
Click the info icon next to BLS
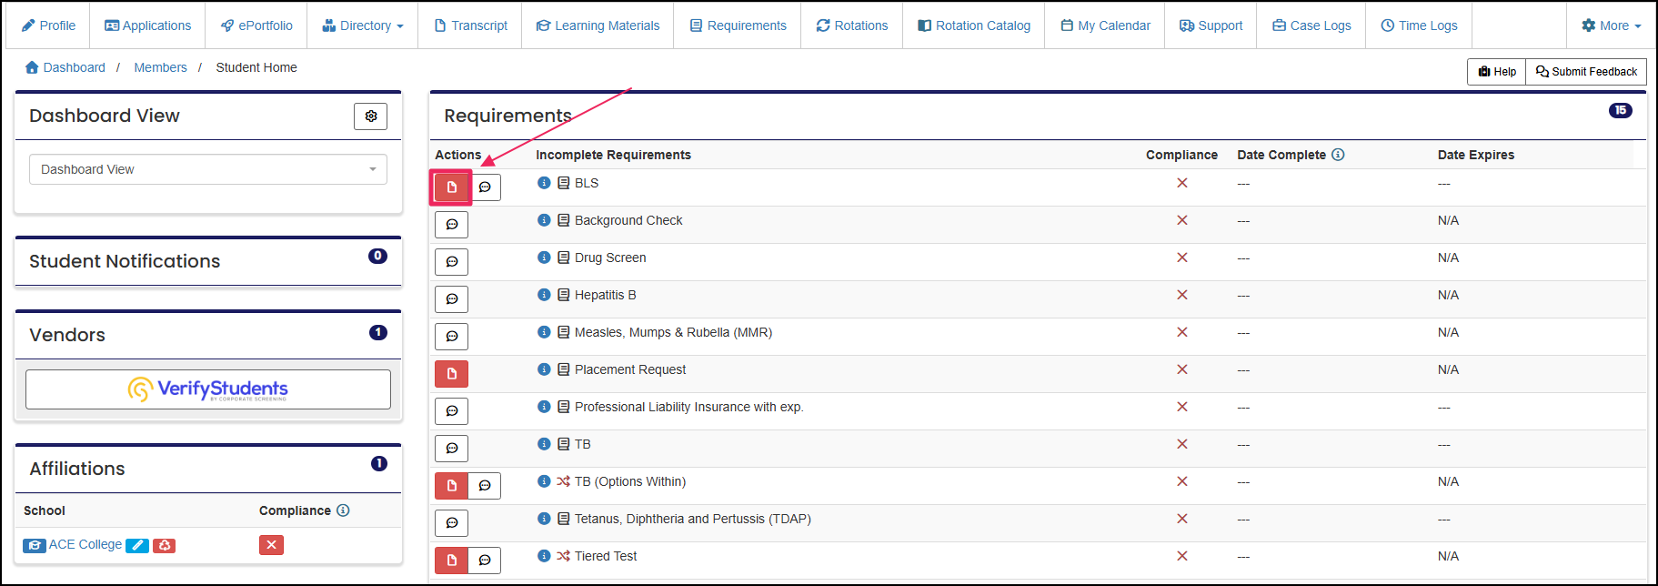[544, 183]
